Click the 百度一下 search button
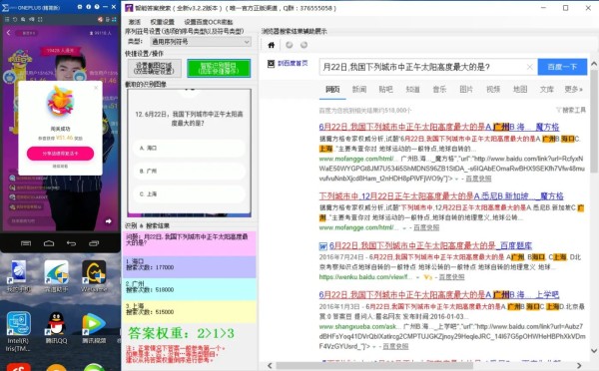Image resolution: width=599 pixels, height=371 pixels. (562, 67)
